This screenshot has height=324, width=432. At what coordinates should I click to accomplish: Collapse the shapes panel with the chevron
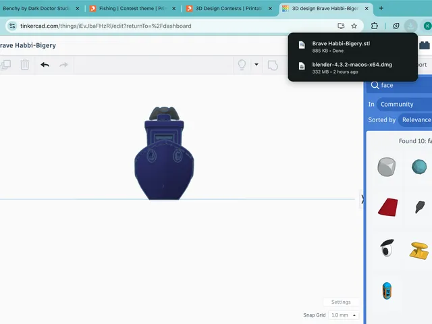coord(362,199)
